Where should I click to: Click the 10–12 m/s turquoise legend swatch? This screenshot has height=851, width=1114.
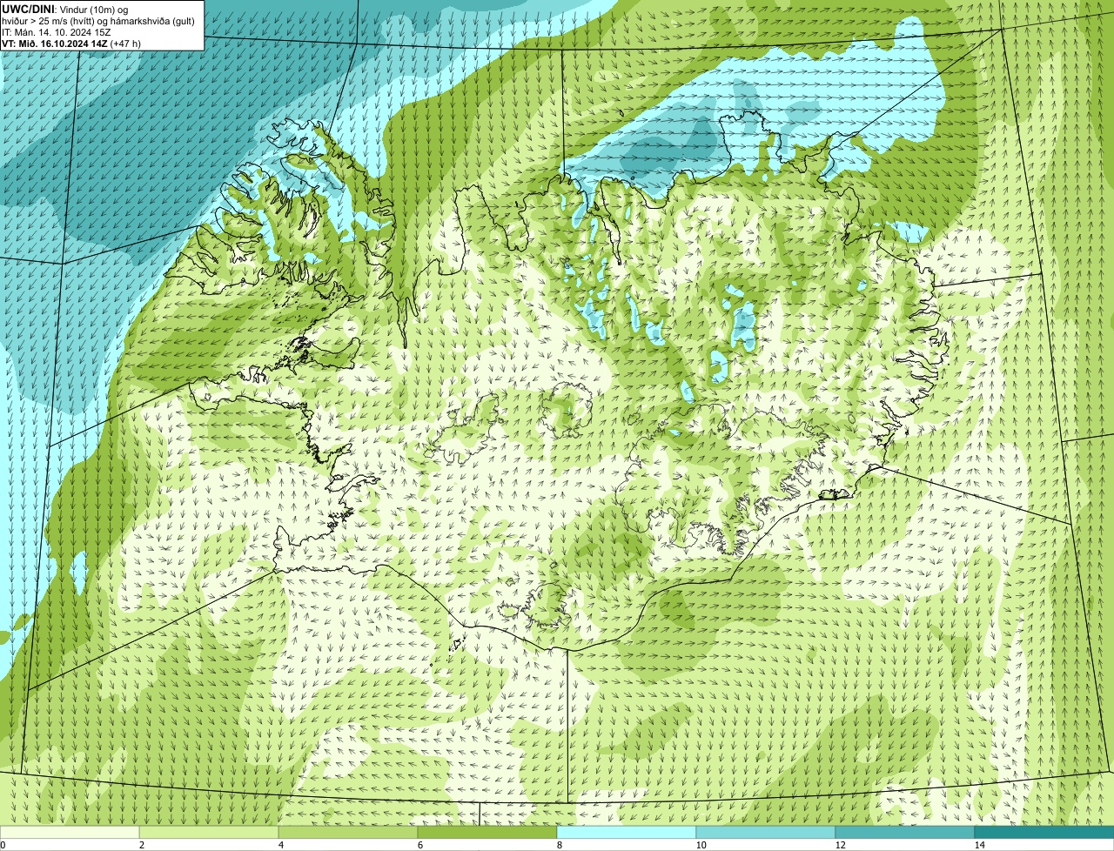coord(766,832)
